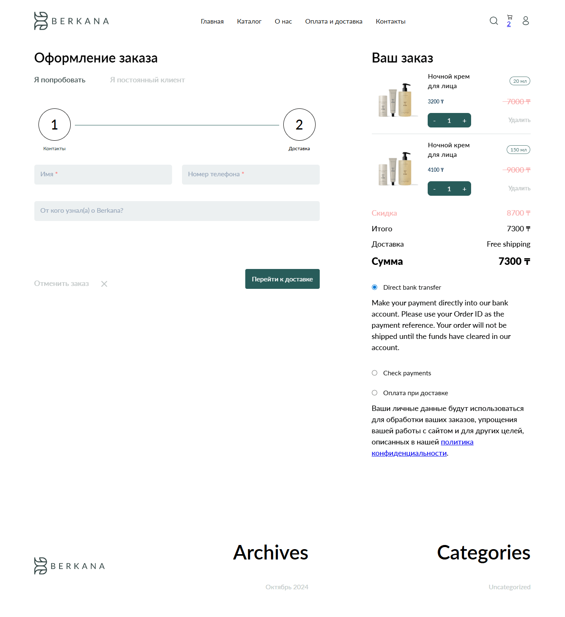565x617 pixels.
Task: Select Direct bank transfer payment option
Action: pyautogui.click(x=374, y=287)
